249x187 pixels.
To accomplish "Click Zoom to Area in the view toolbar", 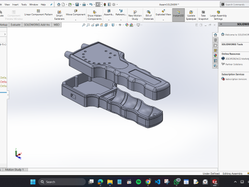I will 88,25.
